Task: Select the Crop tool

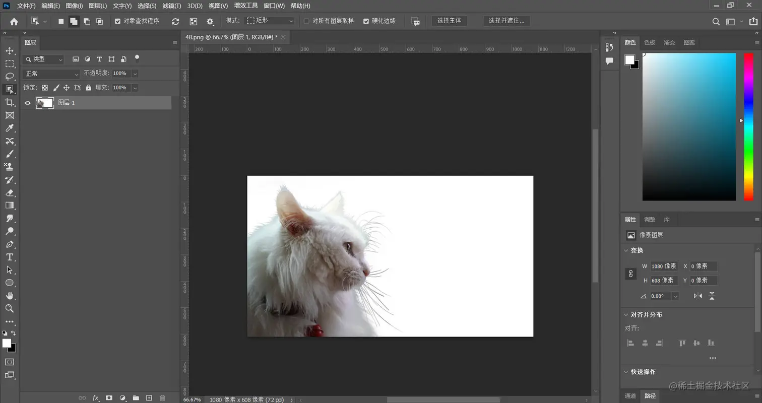Action: click(10, 102)
